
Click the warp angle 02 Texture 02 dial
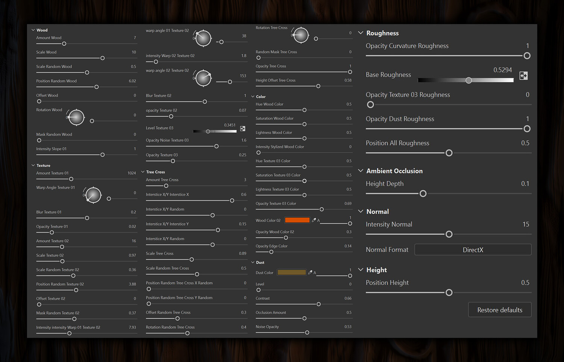click(x=203, y=78)
